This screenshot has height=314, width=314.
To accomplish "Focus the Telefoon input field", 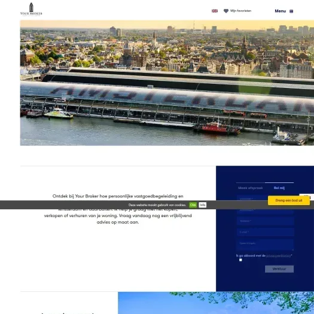I will [x=265, y=221].
